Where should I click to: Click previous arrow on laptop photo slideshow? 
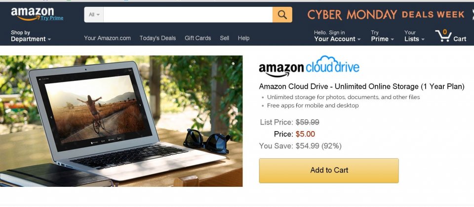coord(51,117)
